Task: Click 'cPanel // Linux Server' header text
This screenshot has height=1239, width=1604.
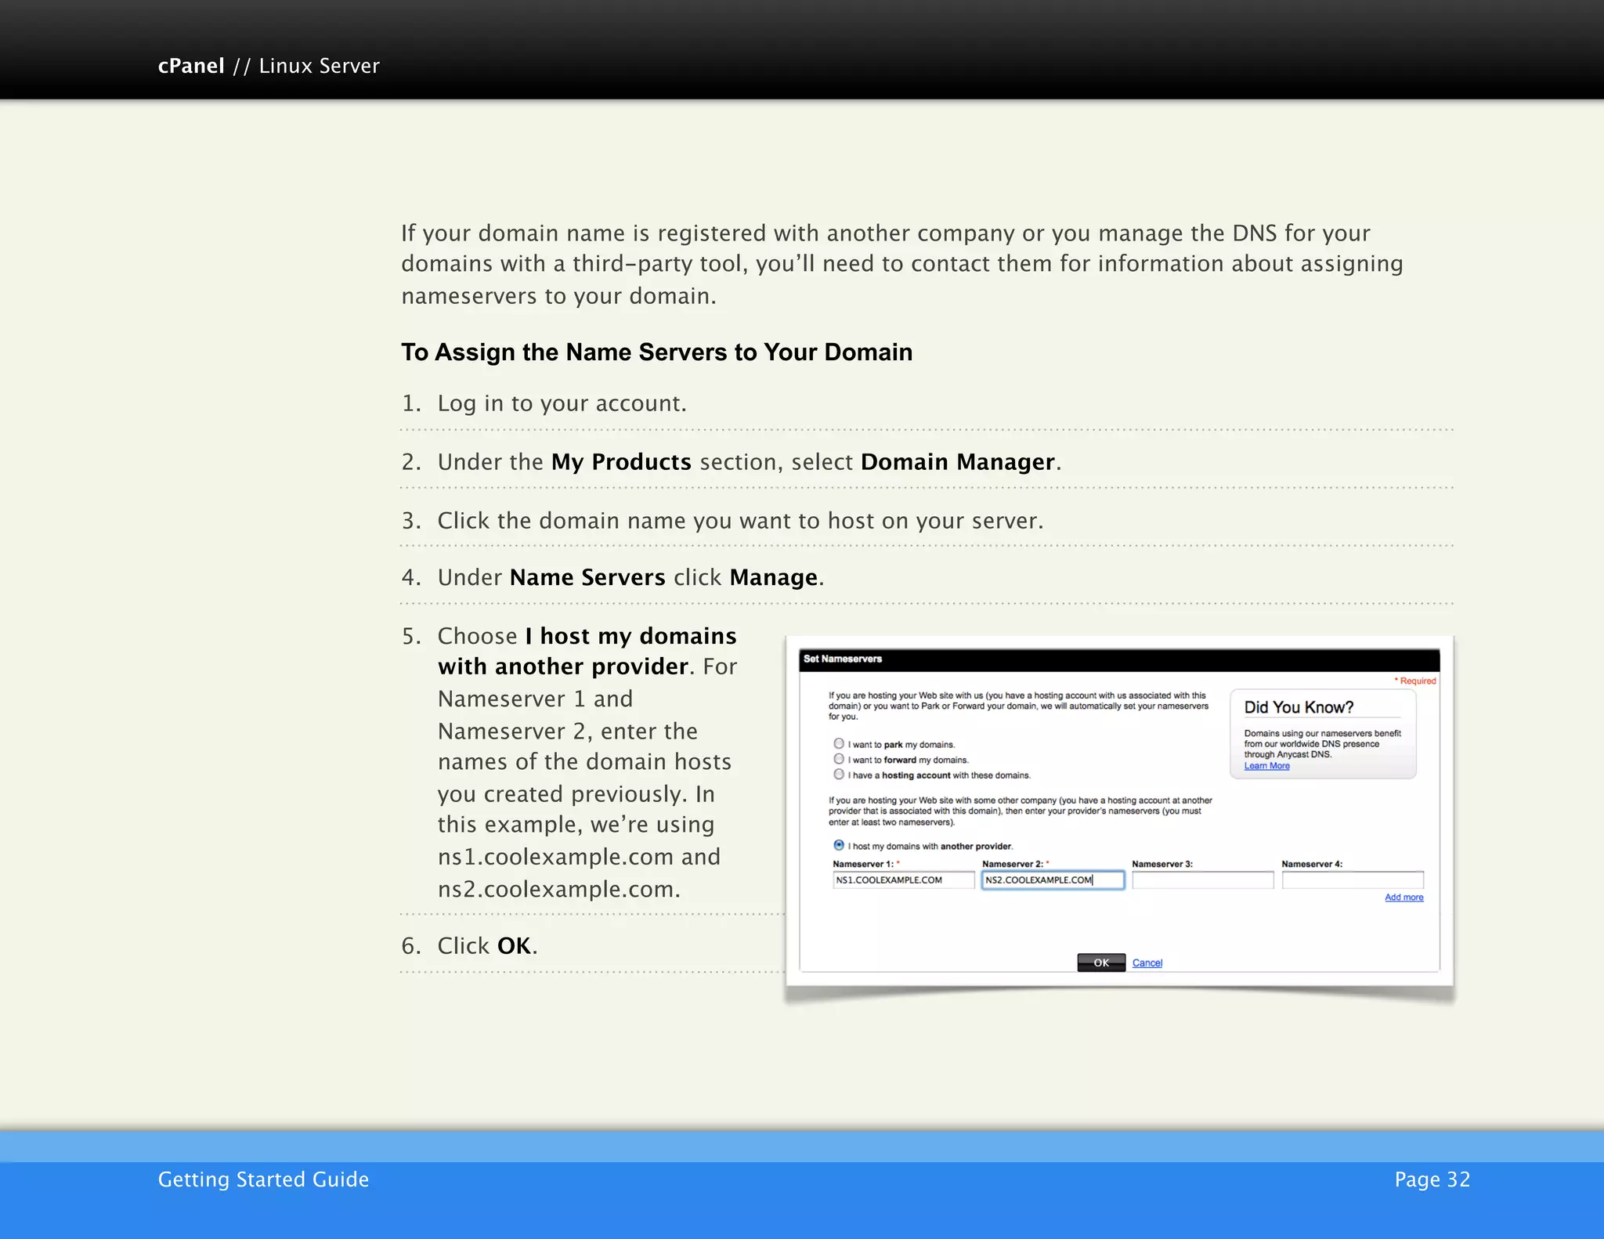Action: (269, 66)
